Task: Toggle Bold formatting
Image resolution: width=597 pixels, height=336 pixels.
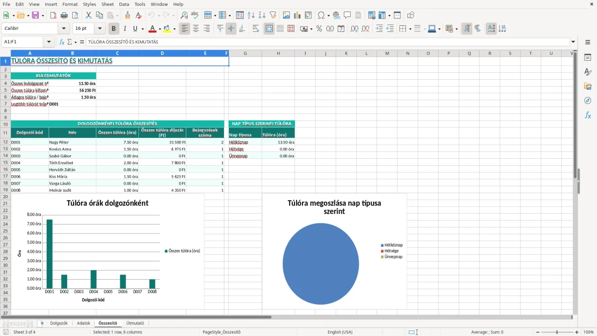Action: [x=114, y=29]
